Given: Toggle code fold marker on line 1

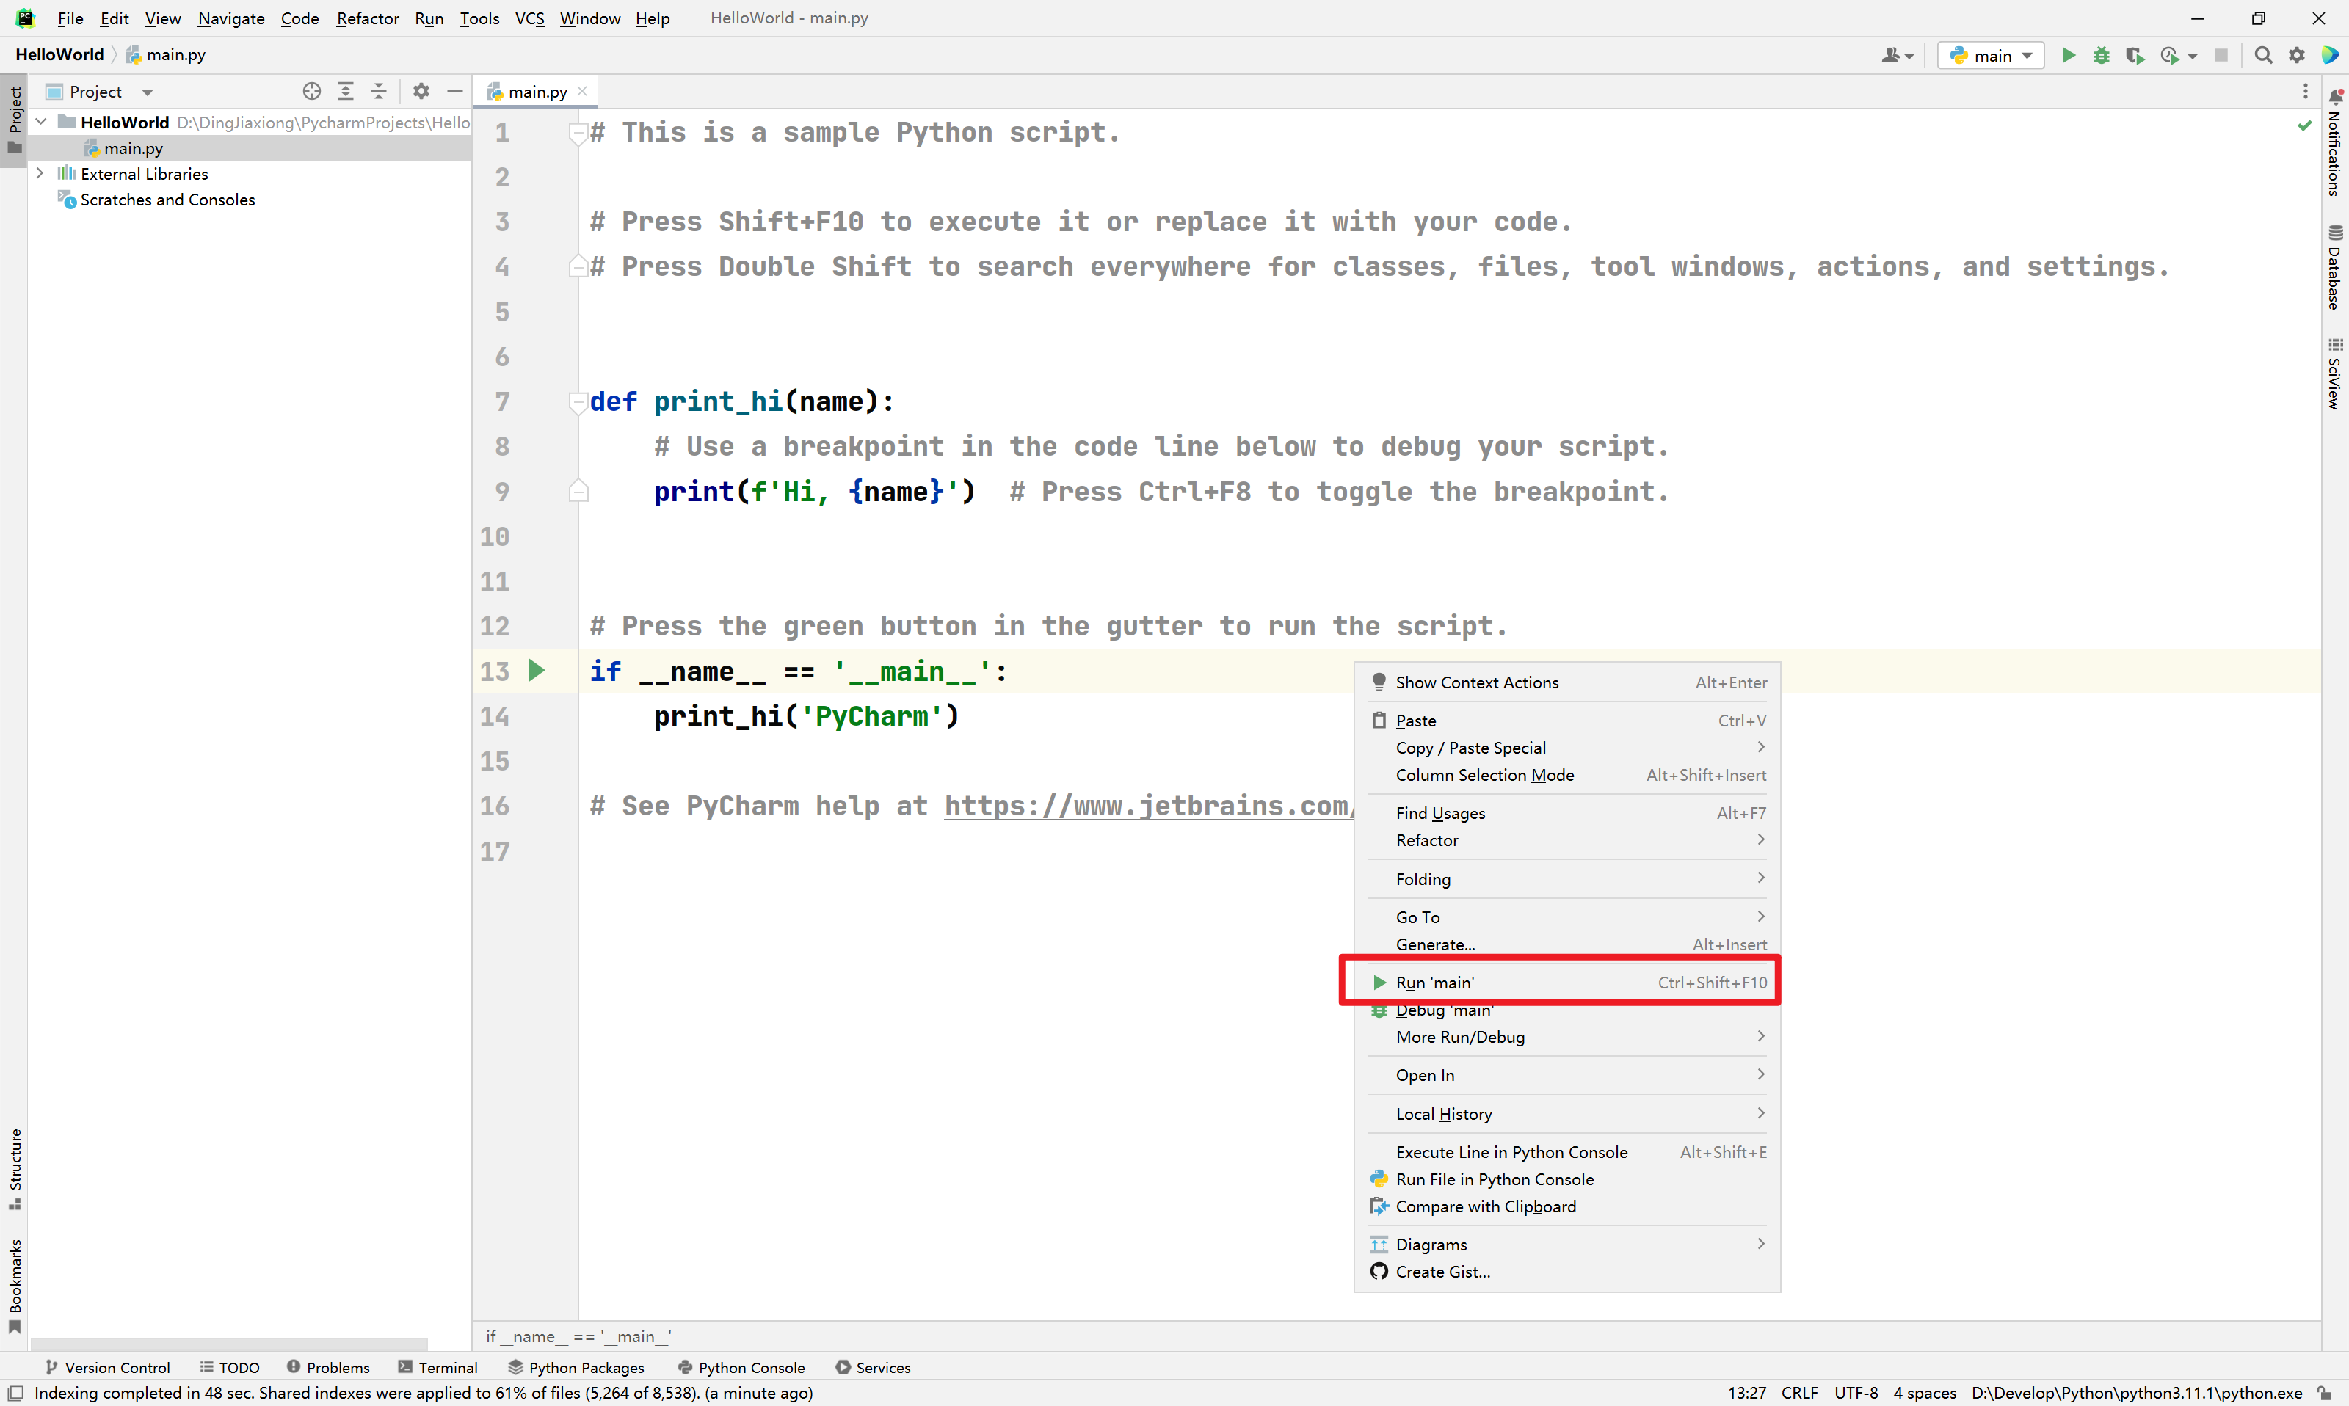Looking at the screenshot, I should pyautogui.click(x=577, y=133).
